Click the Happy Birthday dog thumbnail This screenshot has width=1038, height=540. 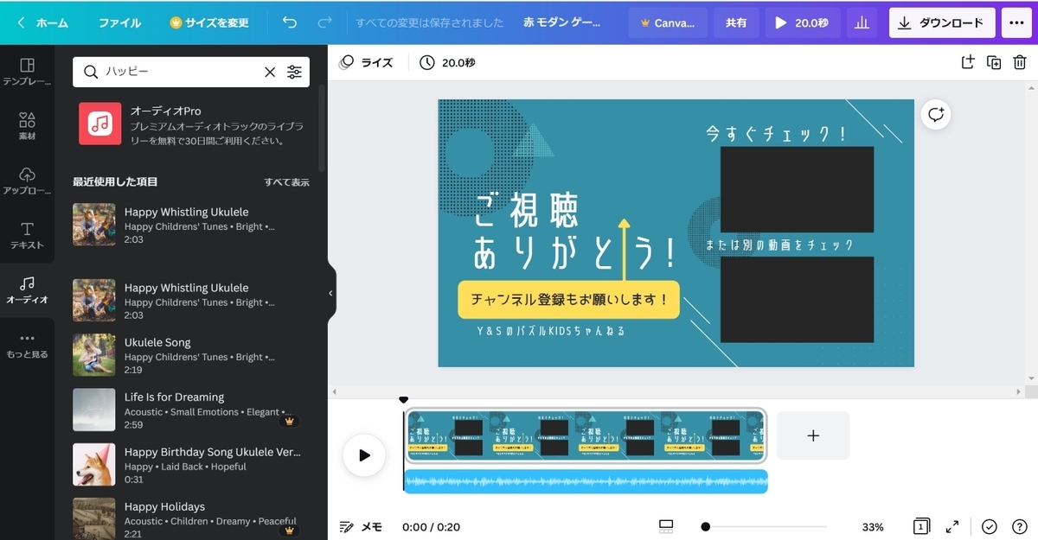pos(94,465)
